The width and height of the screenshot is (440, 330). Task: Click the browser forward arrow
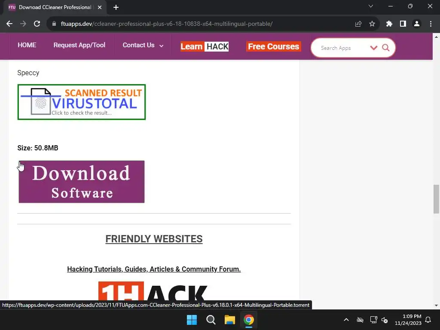click(x=23, y=24)
